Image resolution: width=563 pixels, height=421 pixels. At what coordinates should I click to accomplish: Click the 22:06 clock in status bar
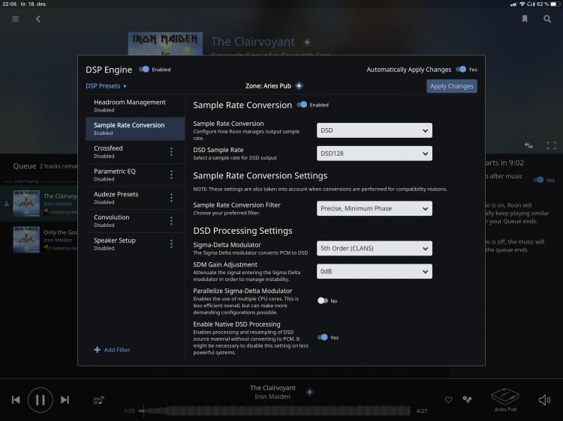point(9,4)
